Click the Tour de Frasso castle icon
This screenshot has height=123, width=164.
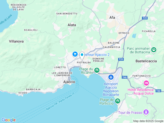pyautogui.click(x=146, y=112)
